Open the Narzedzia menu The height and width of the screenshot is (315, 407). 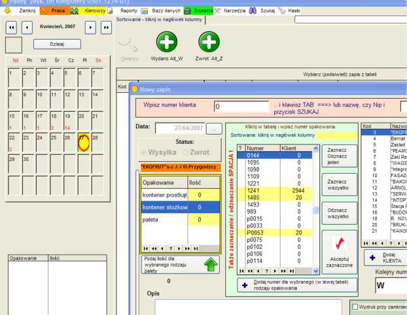point(235,10)
